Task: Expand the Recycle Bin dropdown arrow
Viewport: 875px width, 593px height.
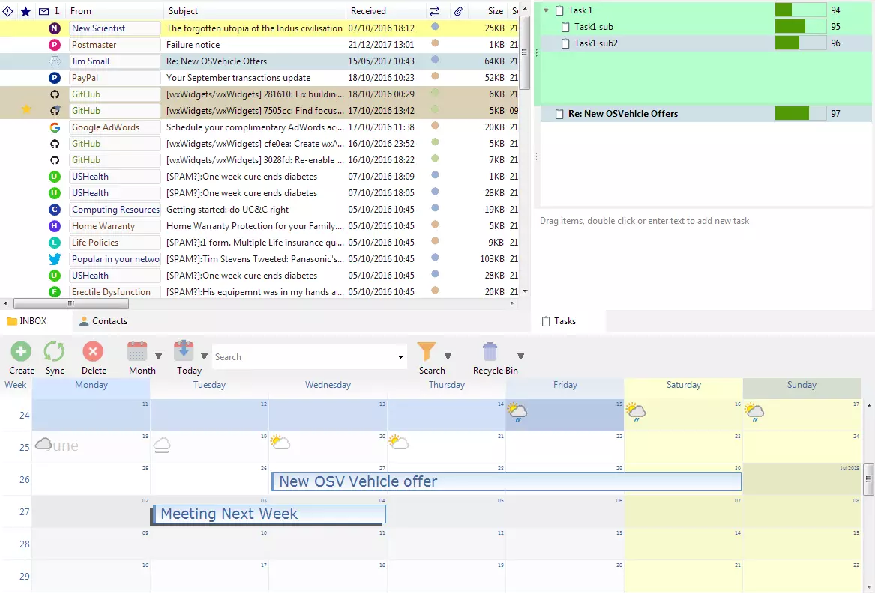Action: [521, 356]
